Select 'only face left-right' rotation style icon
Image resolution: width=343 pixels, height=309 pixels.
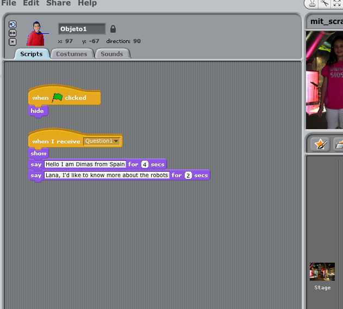(x=13, y=33)
